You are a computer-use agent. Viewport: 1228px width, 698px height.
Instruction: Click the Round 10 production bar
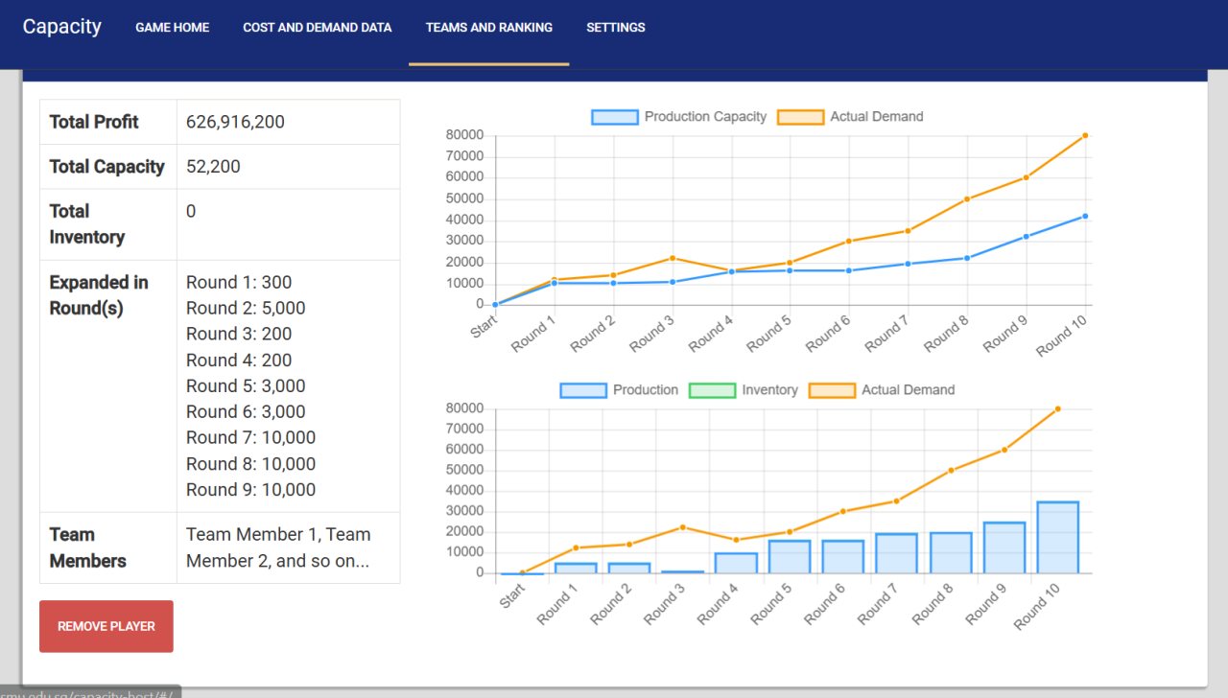point(1058,538)
